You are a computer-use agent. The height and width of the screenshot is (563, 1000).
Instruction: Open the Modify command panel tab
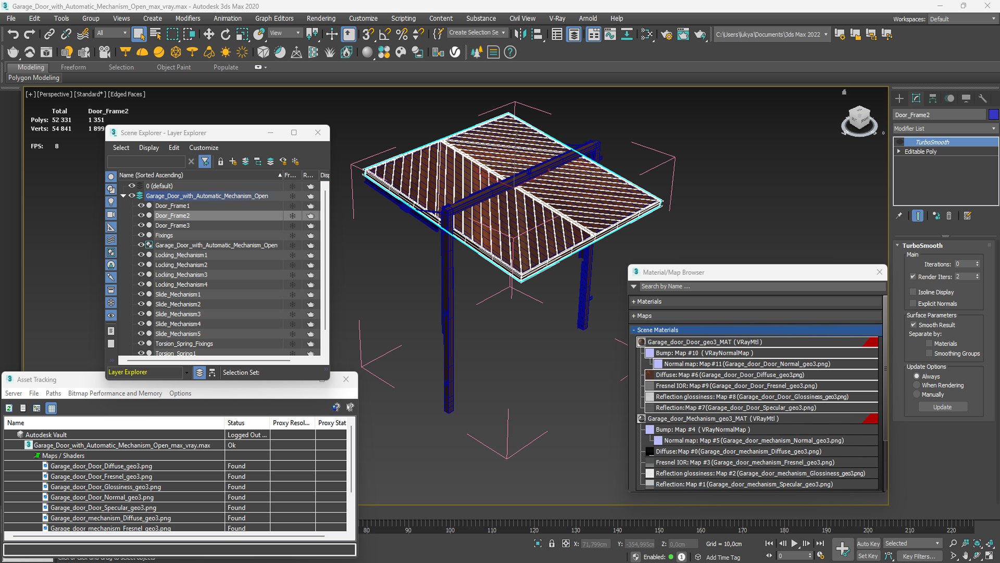click(916, 99)
